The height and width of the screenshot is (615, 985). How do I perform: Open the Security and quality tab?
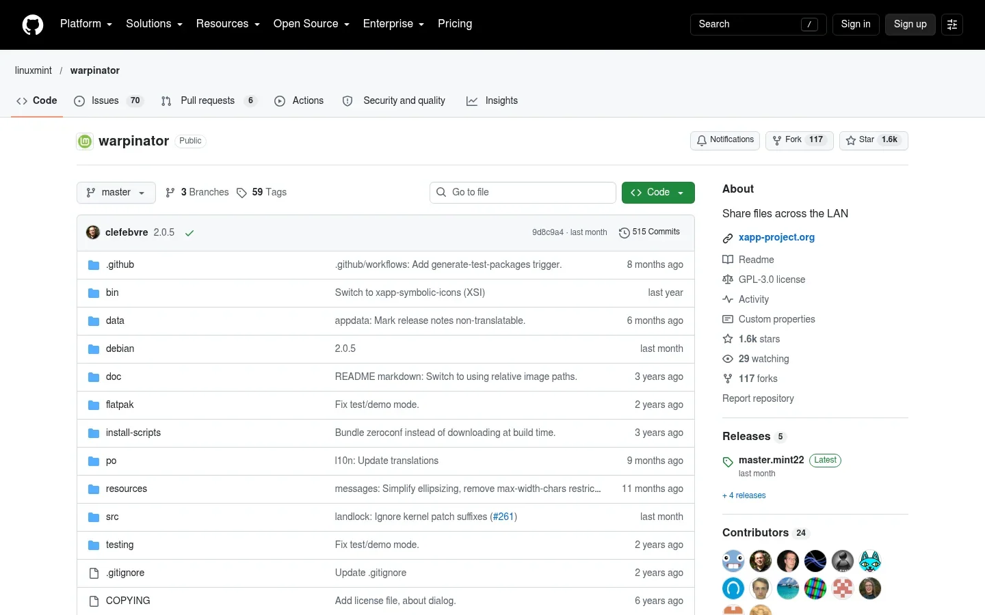pyautogui.click(x=395, y=100)
